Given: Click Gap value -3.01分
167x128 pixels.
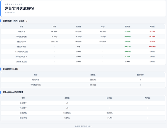Looking at the screenshot, I should click(103, 37).
